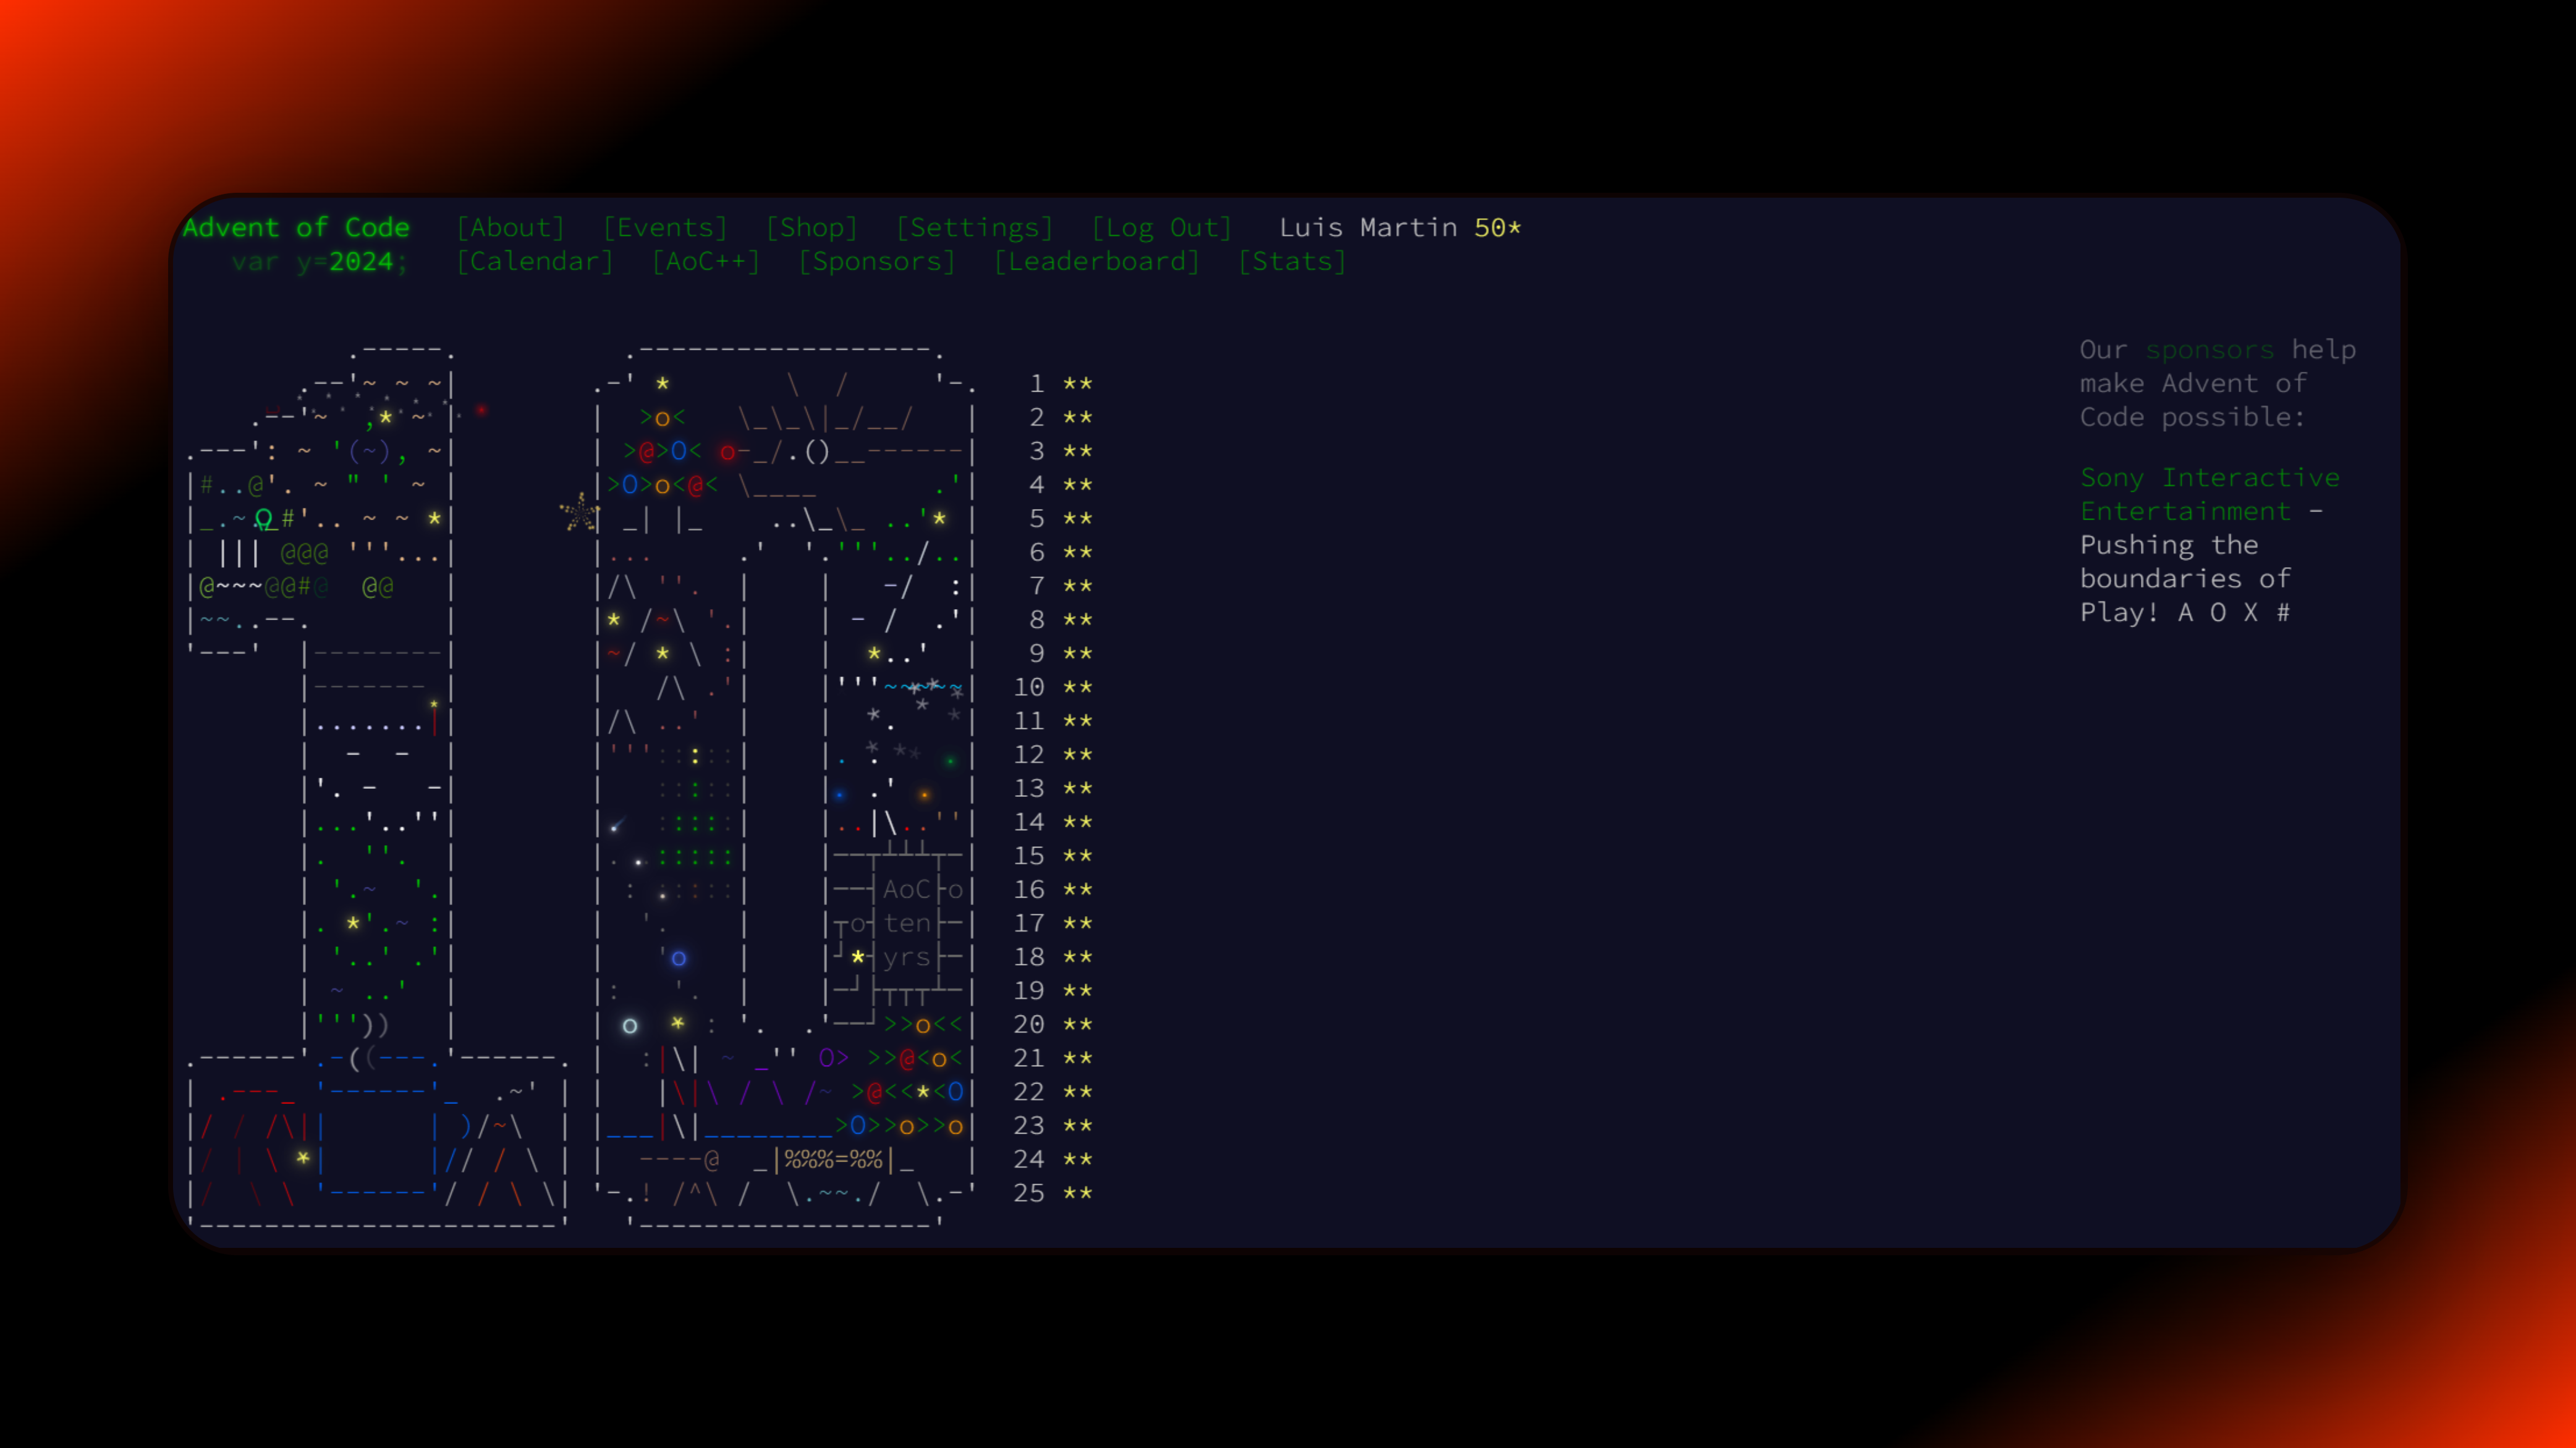Viewport: 2576px width, 1448px height.
Task: Open the [About] page
Action: 511,228
